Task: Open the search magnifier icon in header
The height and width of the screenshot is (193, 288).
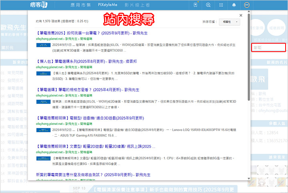Action: [x=208, y=5]
